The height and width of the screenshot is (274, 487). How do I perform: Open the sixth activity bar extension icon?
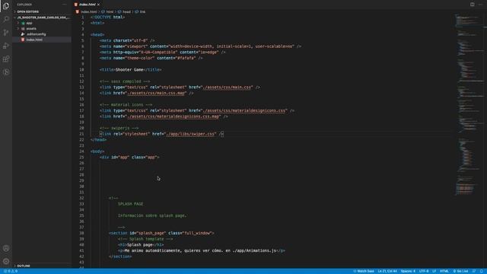pyautogui.click(x=6, y=72)
